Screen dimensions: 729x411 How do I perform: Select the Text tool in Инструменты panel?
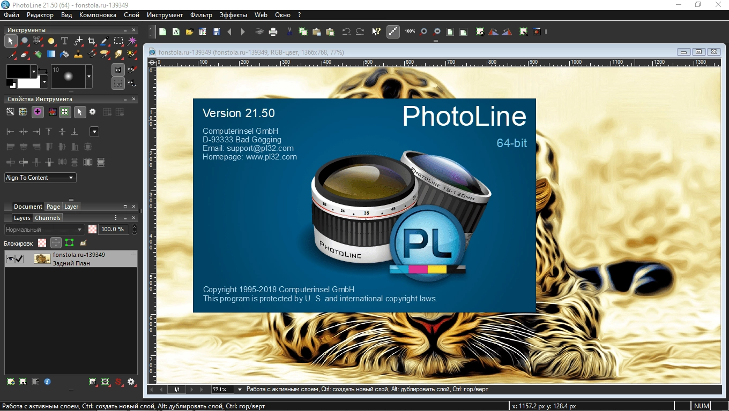[64, 41]
